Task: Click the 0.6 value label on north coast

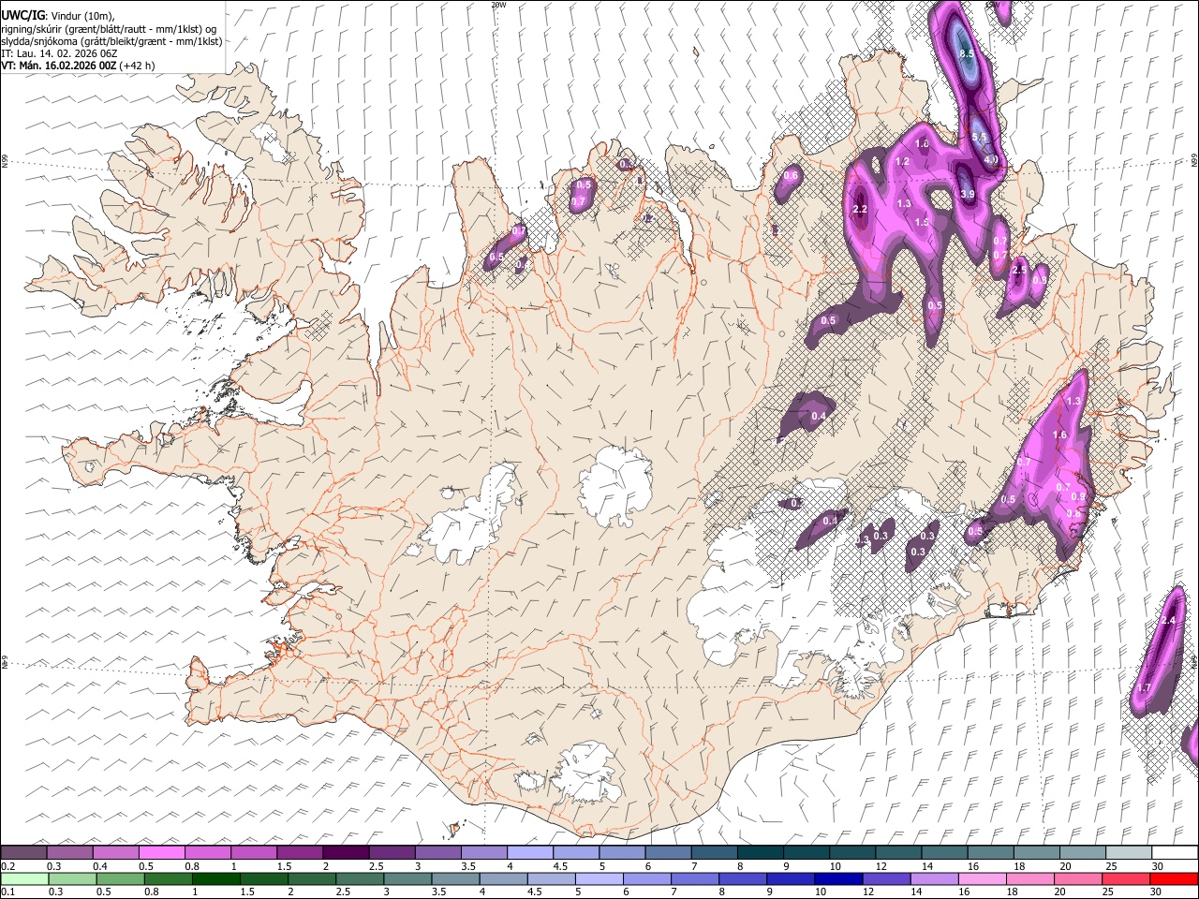Action: point(791,176)
